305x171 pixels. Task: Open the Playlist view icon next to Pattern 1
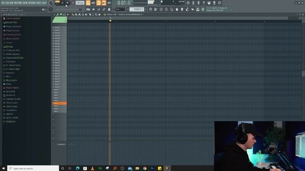click(151, 9)
